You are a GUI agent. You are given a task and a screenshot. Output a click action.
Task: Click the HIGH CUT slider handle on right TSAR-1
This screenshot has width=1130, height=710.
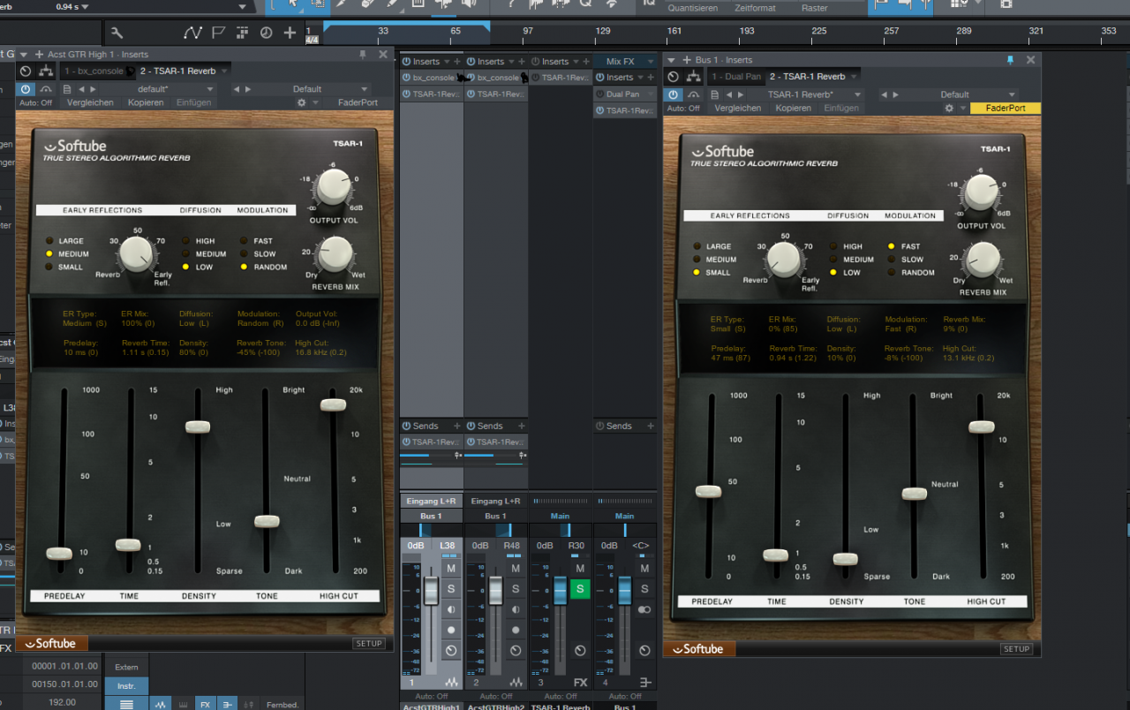pyautogui.click(x=981, y=427)
